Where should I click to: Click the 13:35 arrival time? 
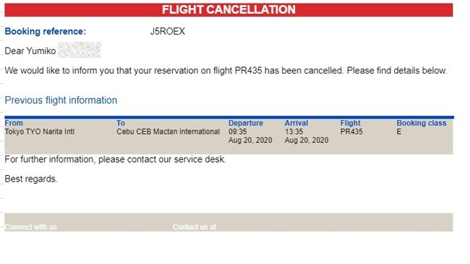[x=294, y=132]
